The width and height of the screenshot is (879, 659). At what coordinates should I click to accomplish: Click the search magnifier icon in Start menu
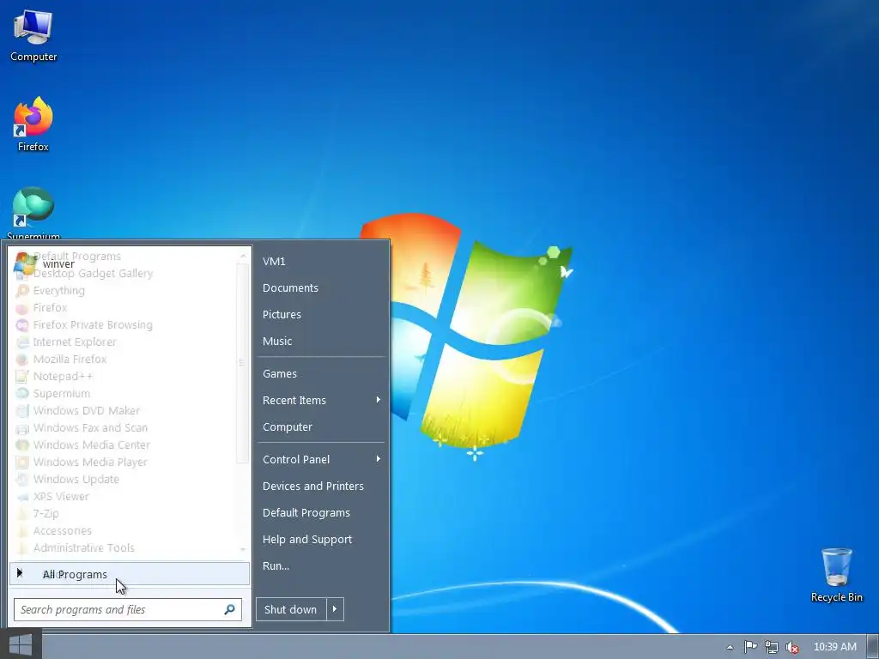229,609
